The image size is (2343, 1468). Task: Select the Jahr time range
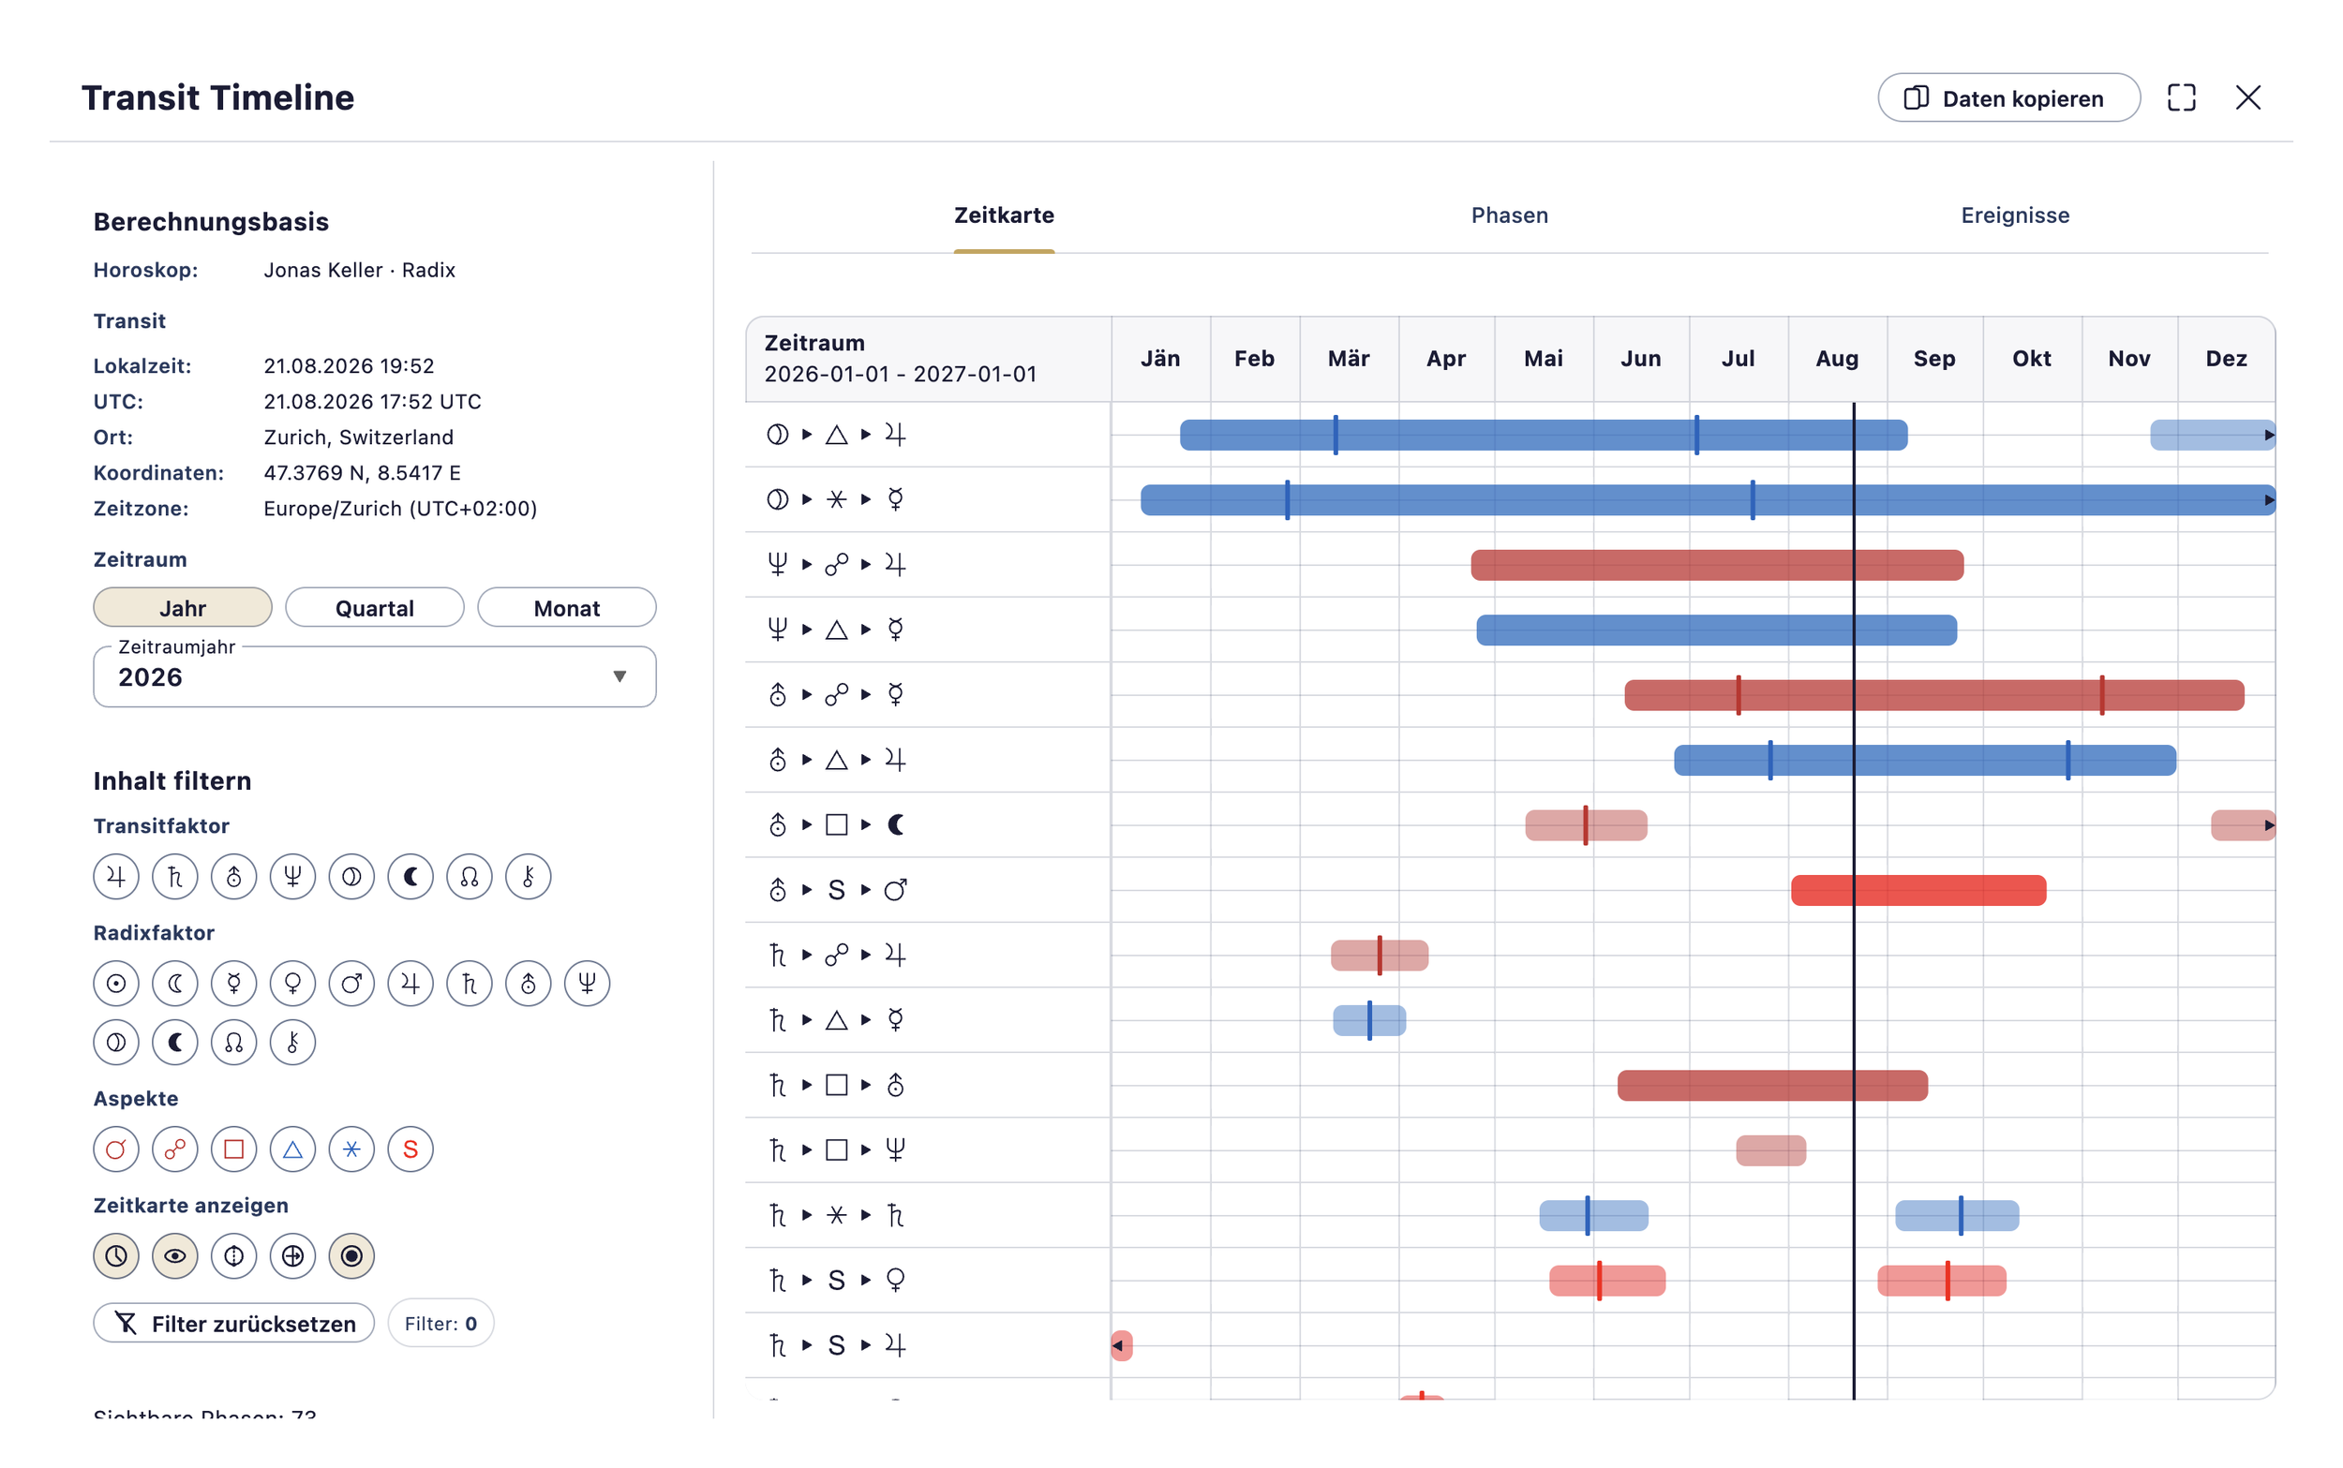[183, 608]
